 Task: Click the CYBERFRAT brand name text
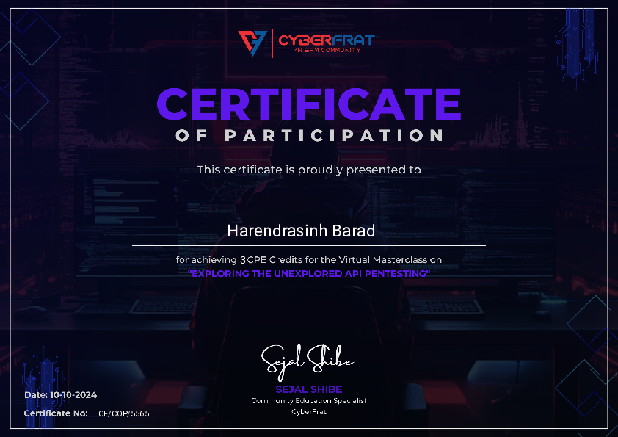click(x=327, y=40)
